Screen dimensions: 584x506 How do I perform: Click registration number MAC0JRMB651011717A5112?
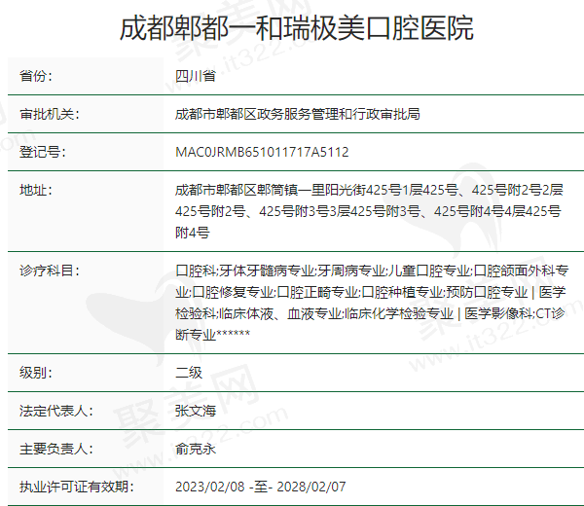tap(262, 152)
